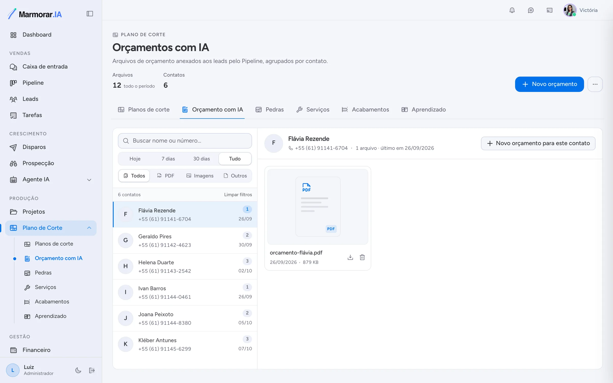
Task: Expand the Agente IA menu chevron
Action: [89, 180]
